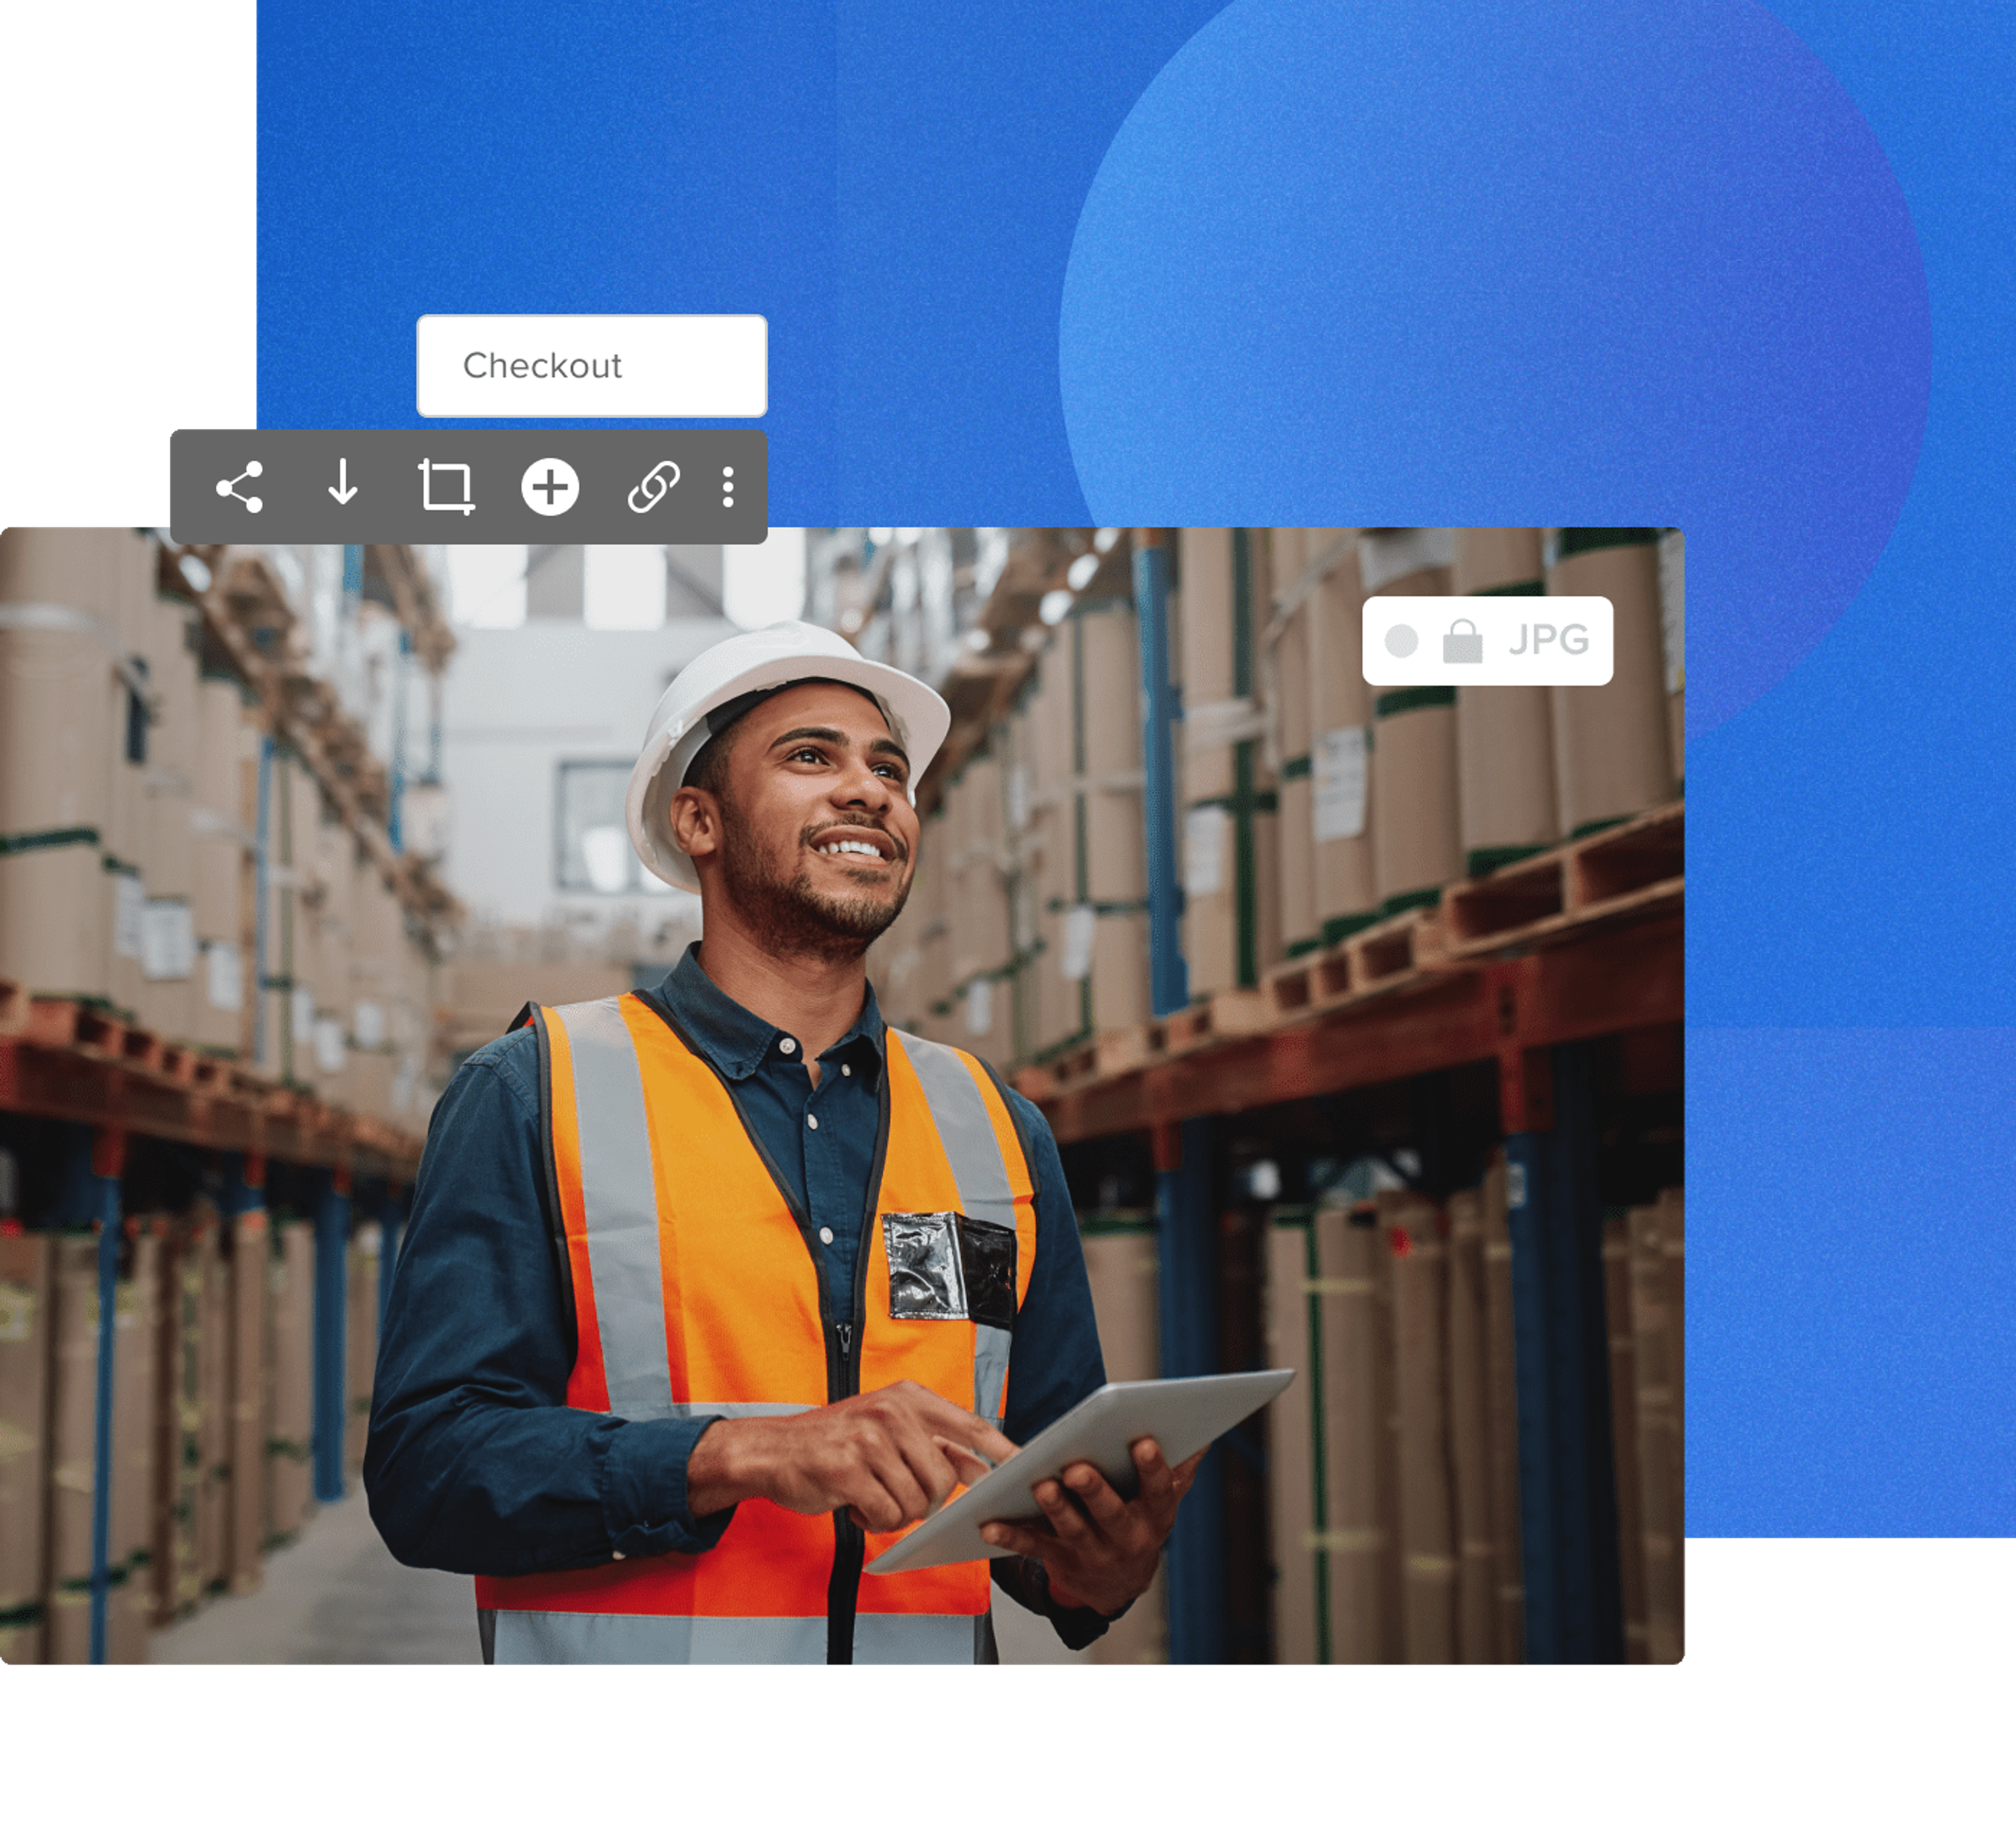Click the JPG file format label
Screen dimensions: 2016x1843
pos(1548,640)
